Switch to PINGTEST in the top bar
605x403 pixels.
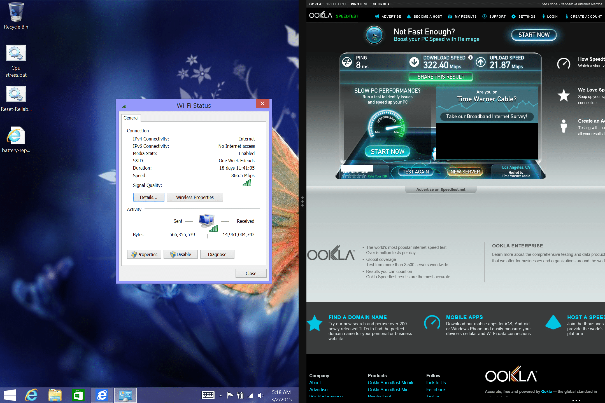(x=359, y=4)
